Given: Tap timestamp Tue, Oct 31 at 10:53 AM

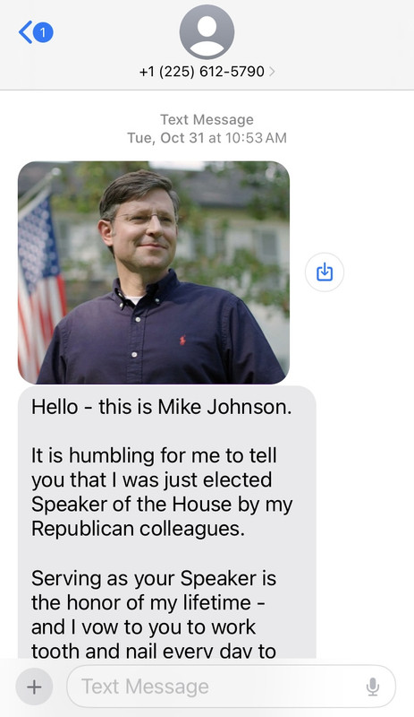Looking at the screenshot, I should [207, 138].
